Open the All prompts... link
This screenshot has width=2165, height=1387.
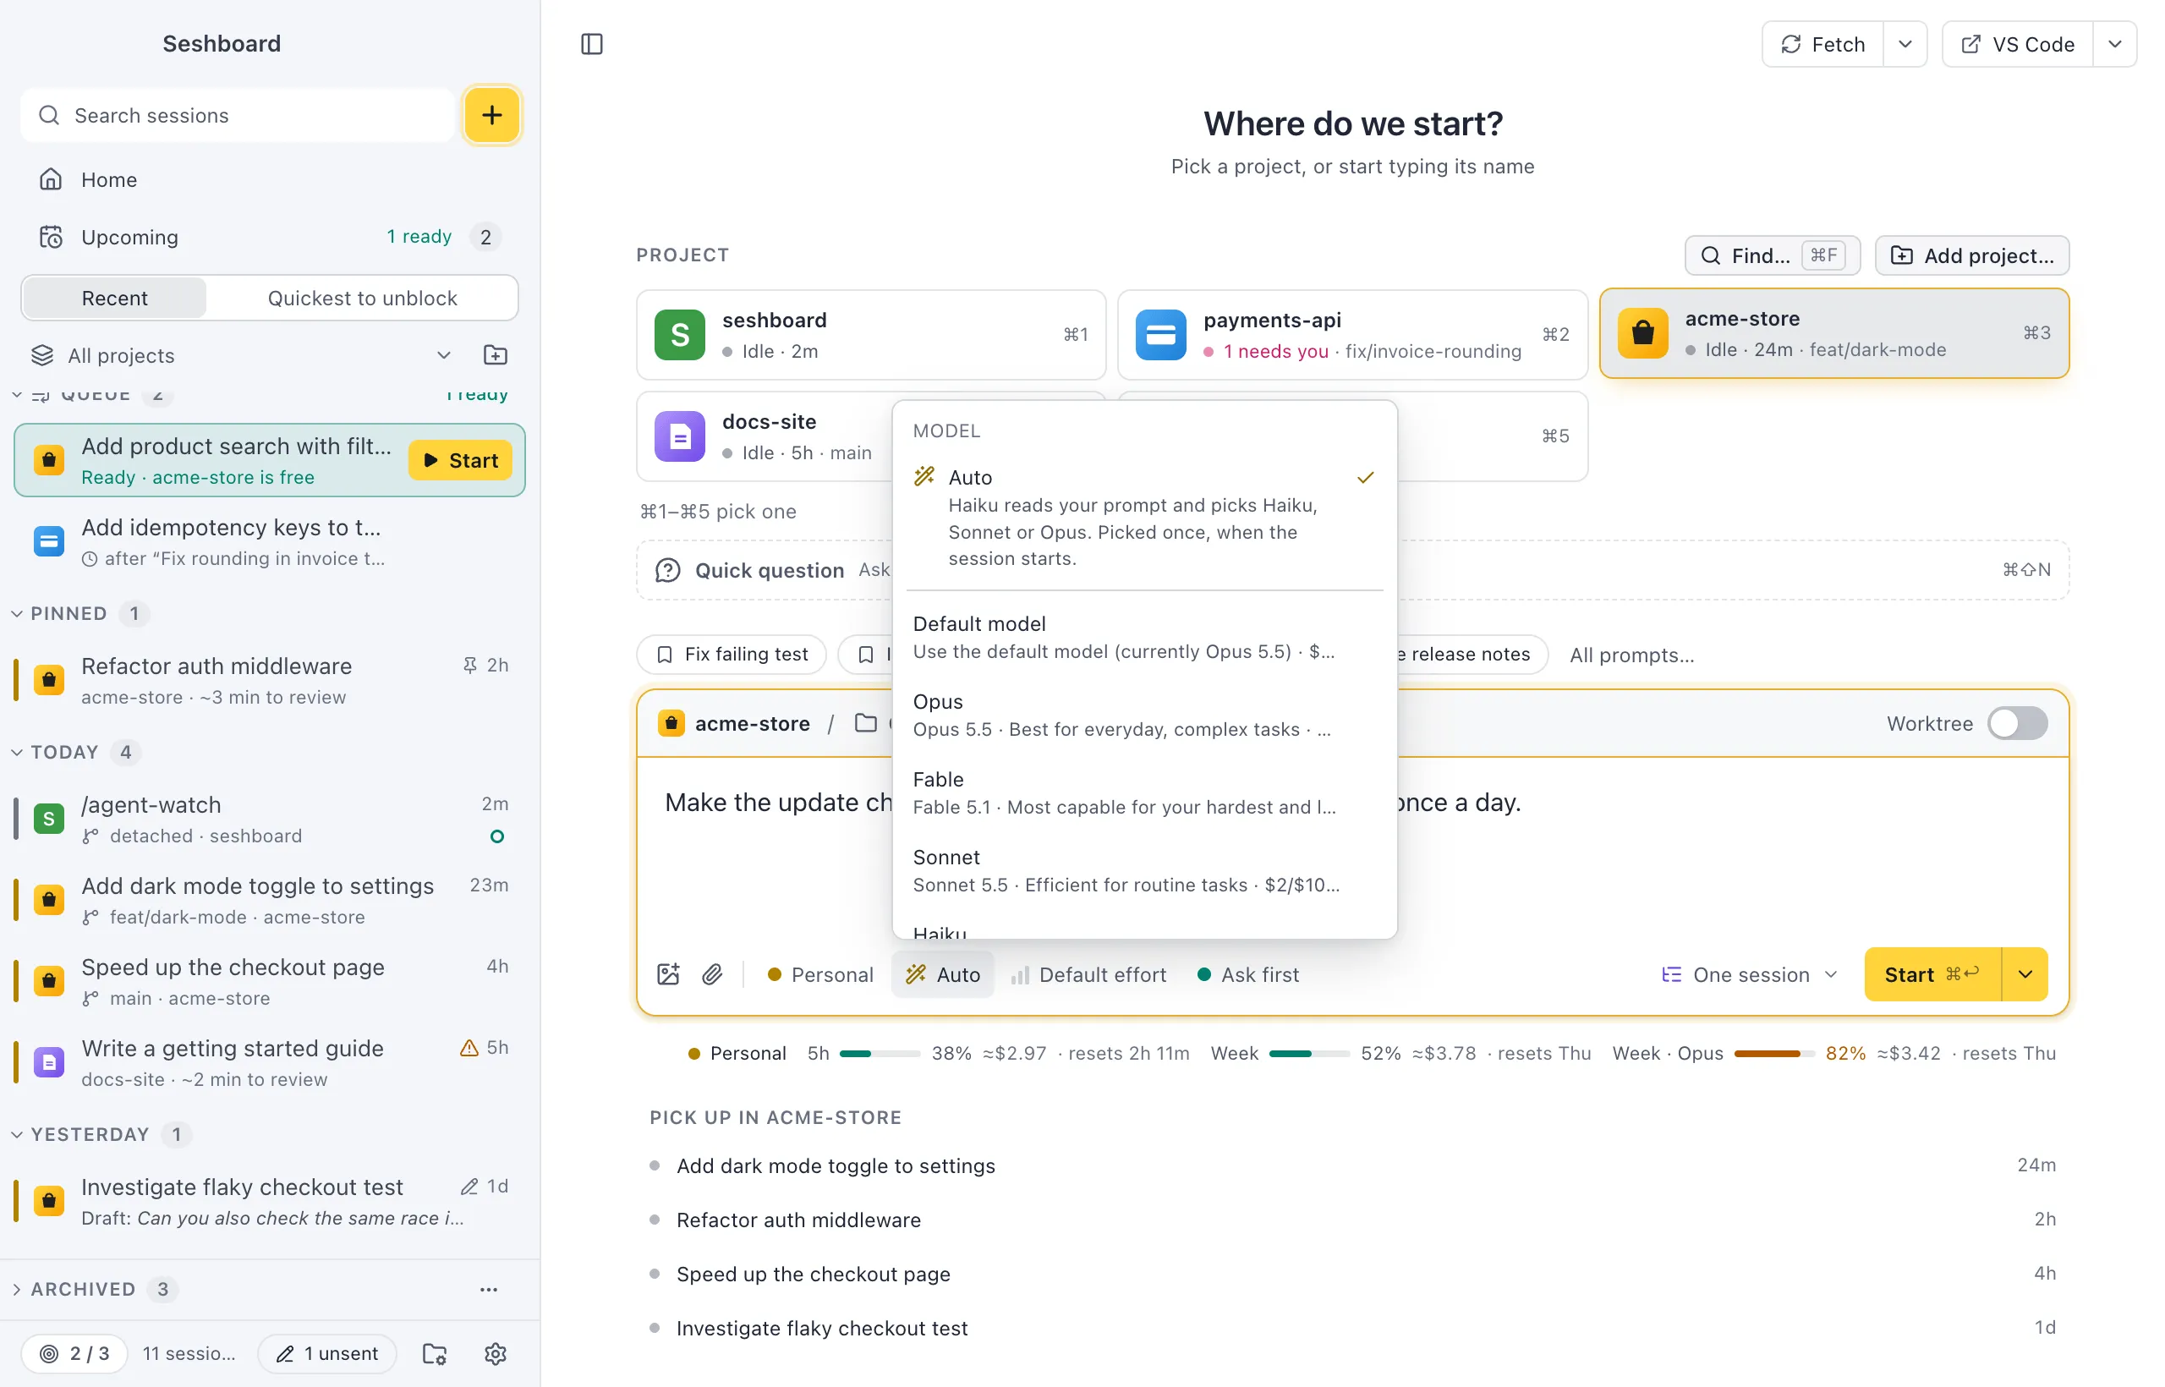pyautogui.click(x=1631, y=655)
